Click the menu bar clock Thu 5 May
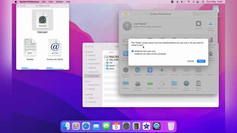237x133 pixels. click(x=214, y=2)
